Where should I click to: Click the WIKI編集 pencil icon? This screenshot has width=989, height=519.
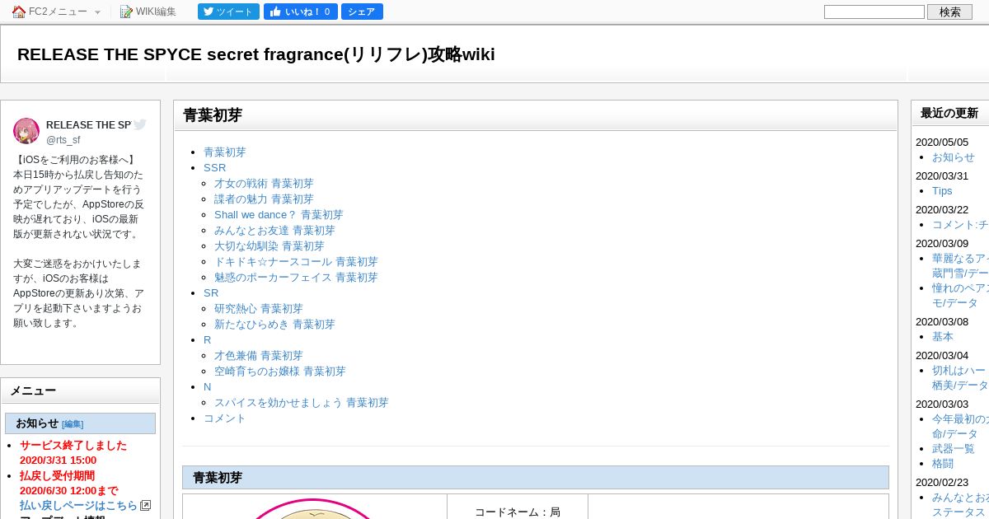coord(126,12)
